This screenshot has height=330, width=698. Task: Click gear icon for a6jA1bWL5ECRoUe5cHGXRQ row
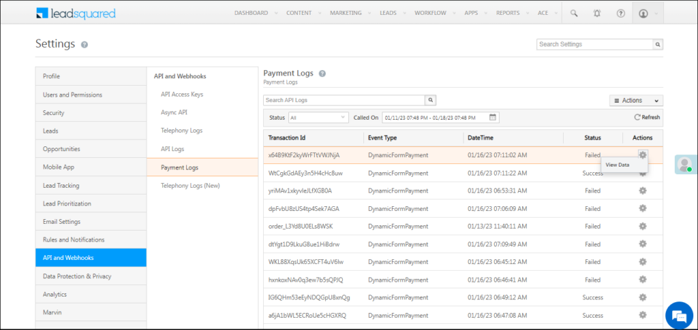pos(642,315)
